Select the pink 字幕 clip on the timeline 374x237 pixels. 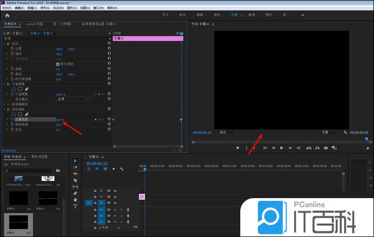[142, 197]
